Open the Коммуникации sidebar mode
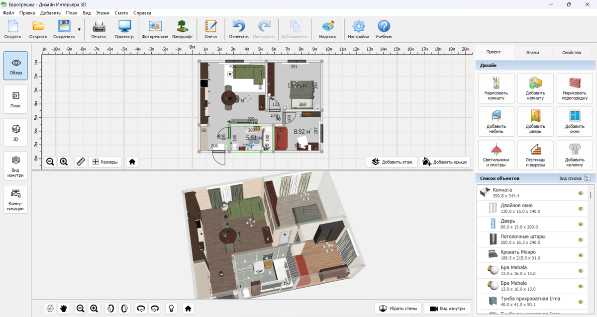The image size is (597, 317). [x=15, y=200]
